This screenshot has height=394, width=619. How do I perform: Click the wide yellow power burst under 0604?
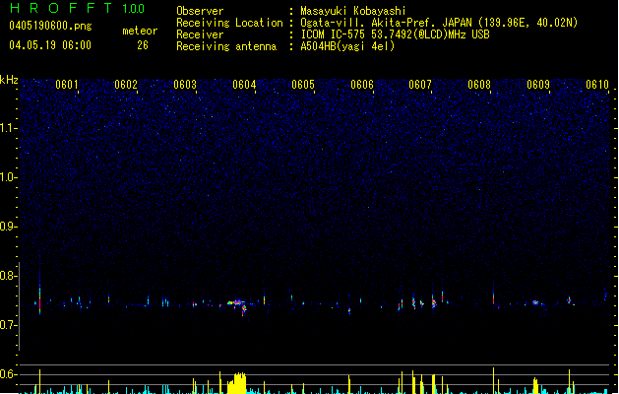[x=236, y=383]
